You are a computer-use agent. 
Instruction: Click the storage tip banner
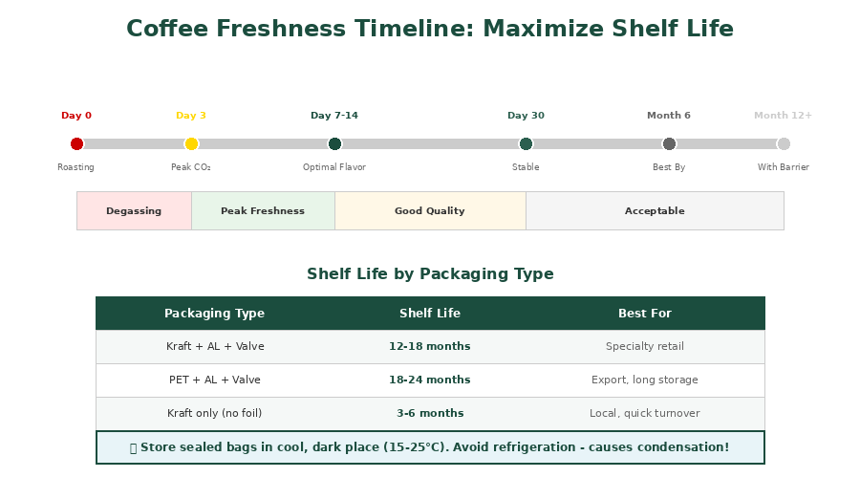[430, 447]
